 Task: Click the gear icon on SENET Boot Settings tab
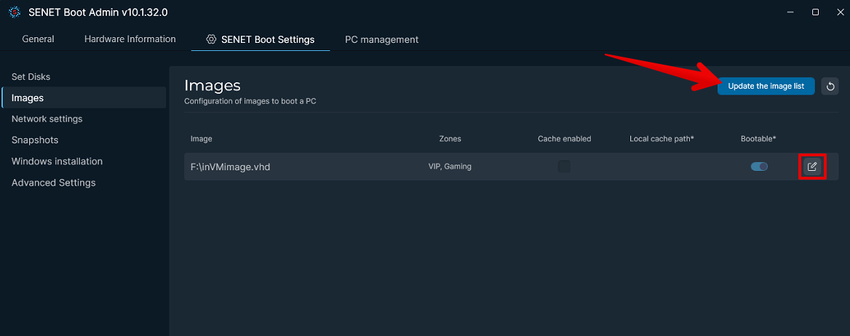tap(211, 39)
